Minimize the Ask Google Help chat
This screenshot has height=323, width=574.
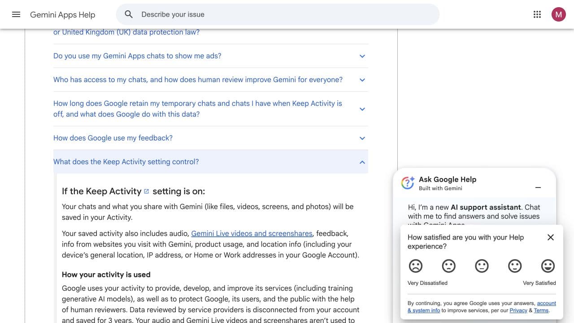(538, 188)
